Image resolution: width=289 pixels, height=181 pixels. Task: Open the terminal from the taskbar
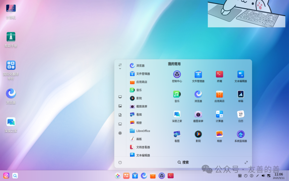pos(170,176)
